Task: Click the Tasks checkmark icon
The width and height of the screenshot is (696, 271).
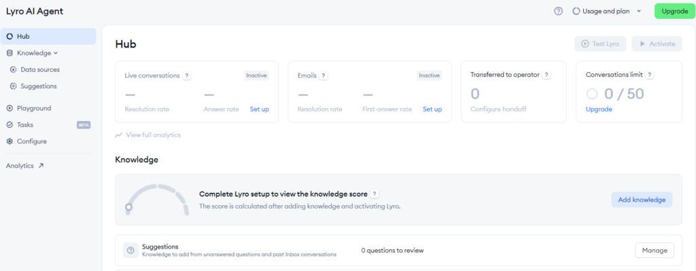Action: tap(10, 125)
